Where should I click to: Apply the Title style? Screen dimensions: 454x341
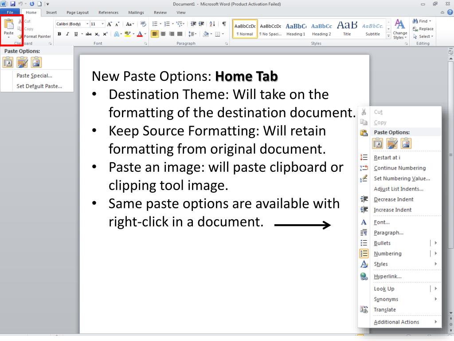347,29
